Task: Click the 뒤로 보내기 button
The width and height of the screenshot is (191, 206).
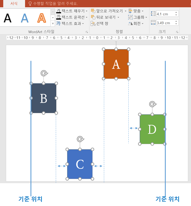Action: pos(103,17)
